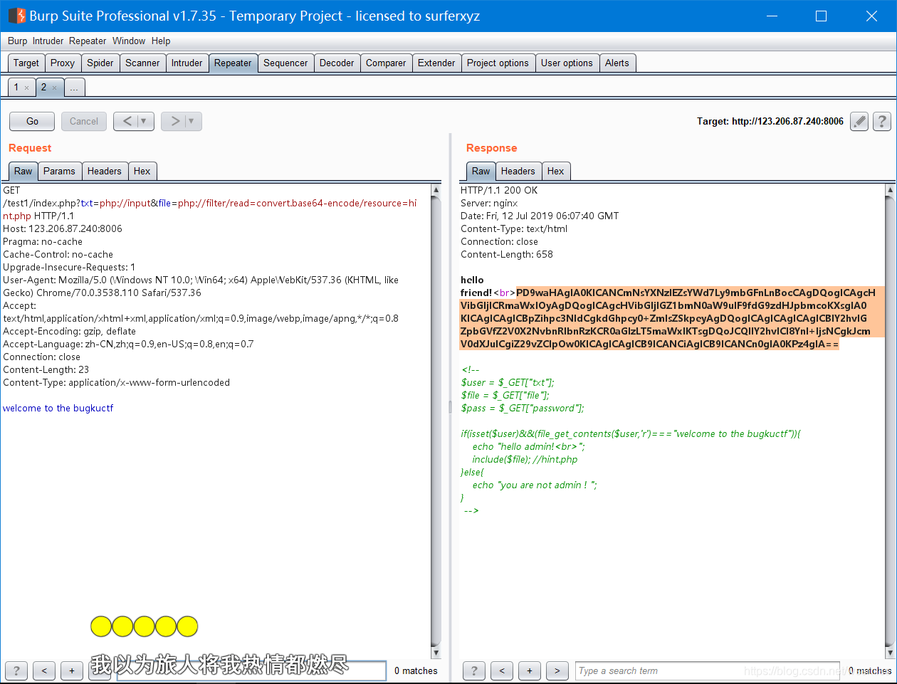Image resolution: width=897 pixels, height=684 pixels.
Task: Send the request with the Go button
Action: click(x=32, y=121)
